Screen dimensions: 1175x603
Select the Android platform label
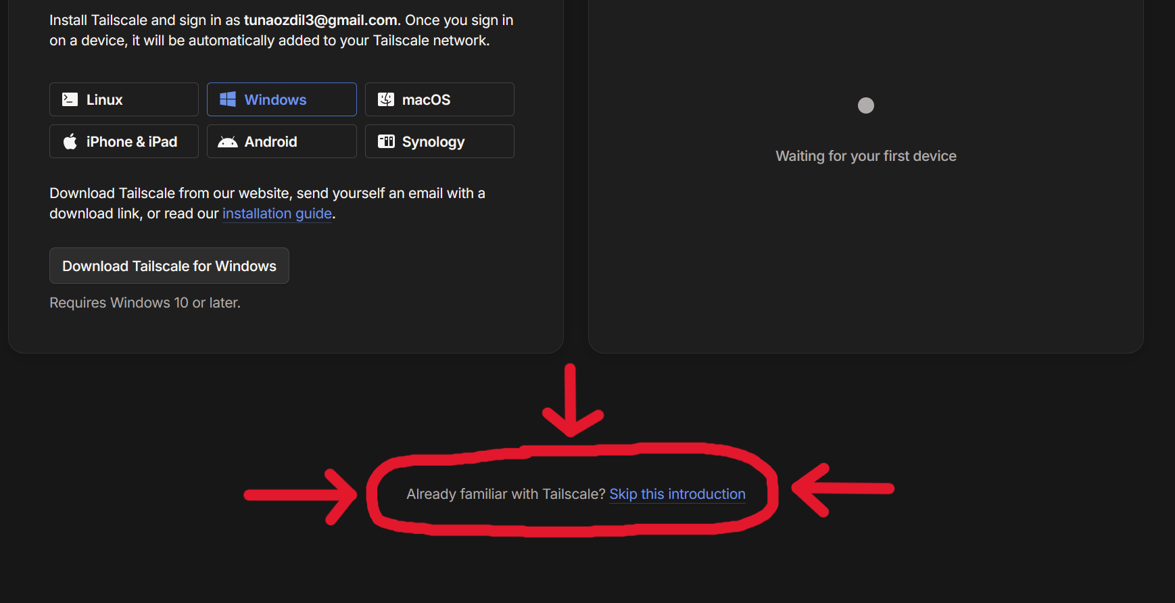tap(270, 142)
